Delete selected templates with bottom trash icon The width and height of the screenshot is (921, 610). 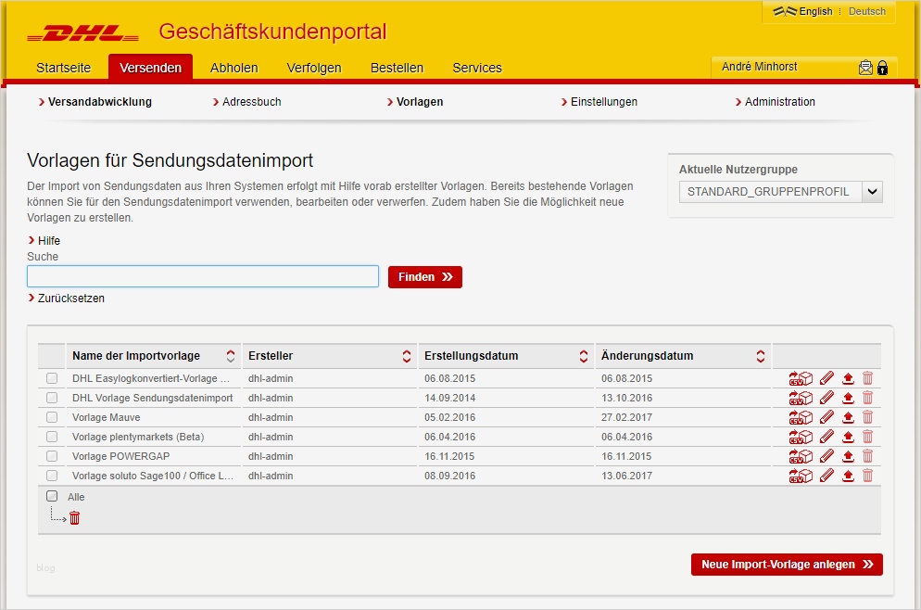tap(75, 517)
